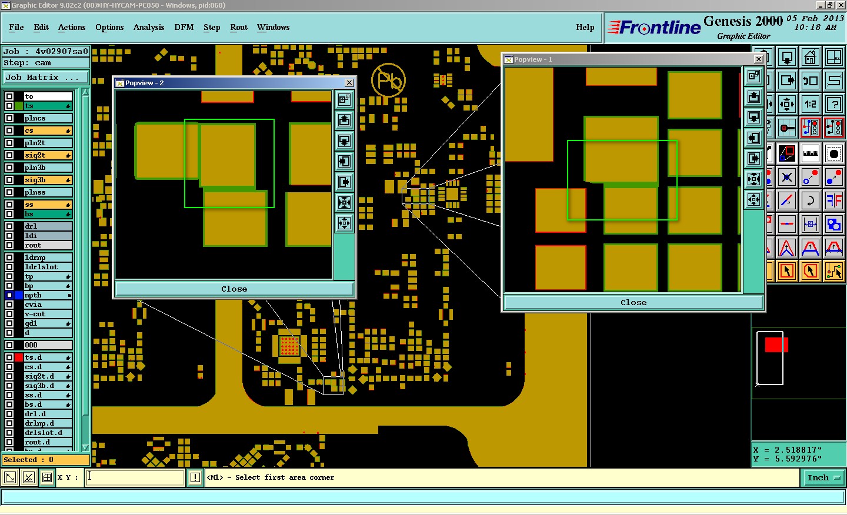Click the blue X point tool

click(787, 177)
